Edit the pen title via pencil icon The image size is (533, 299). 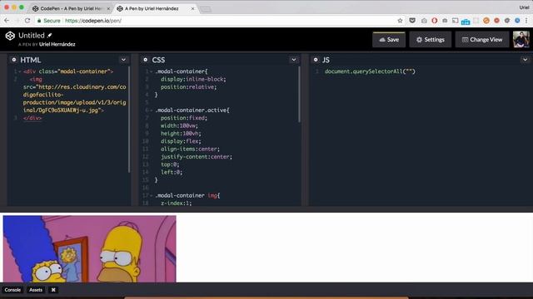point(50,35)
